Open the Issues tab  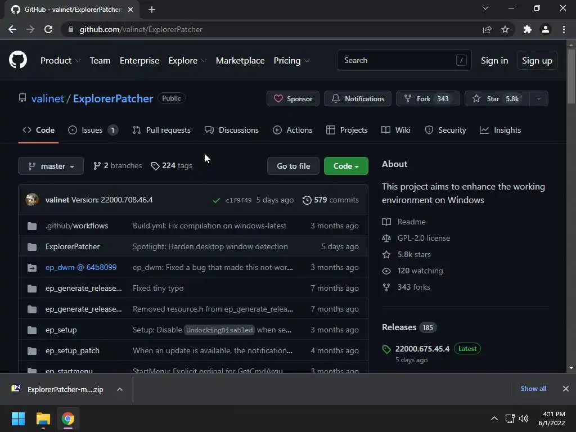[x=93, y=130]
